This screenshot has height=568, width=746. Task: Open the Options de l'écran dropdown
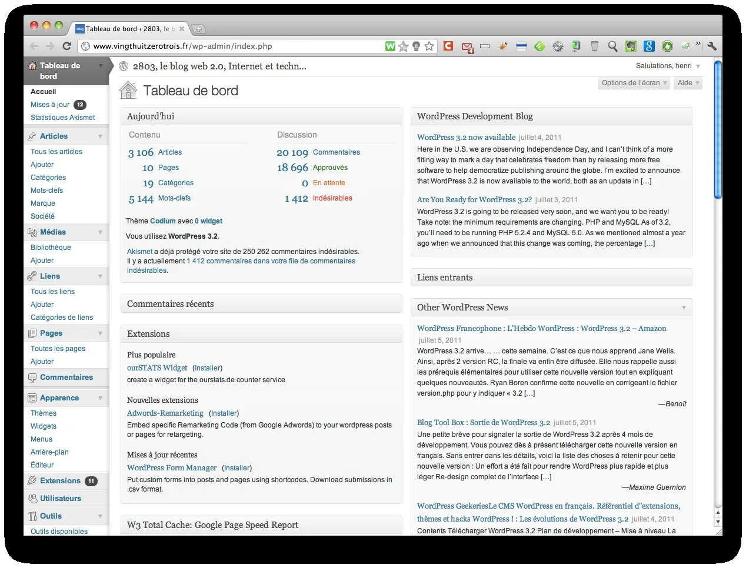pyautogui.click(x=634, y=83)
